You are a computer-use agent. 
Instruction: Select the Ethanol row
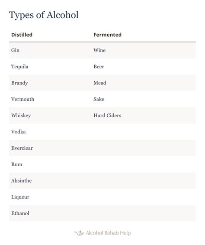pos(102,213)
